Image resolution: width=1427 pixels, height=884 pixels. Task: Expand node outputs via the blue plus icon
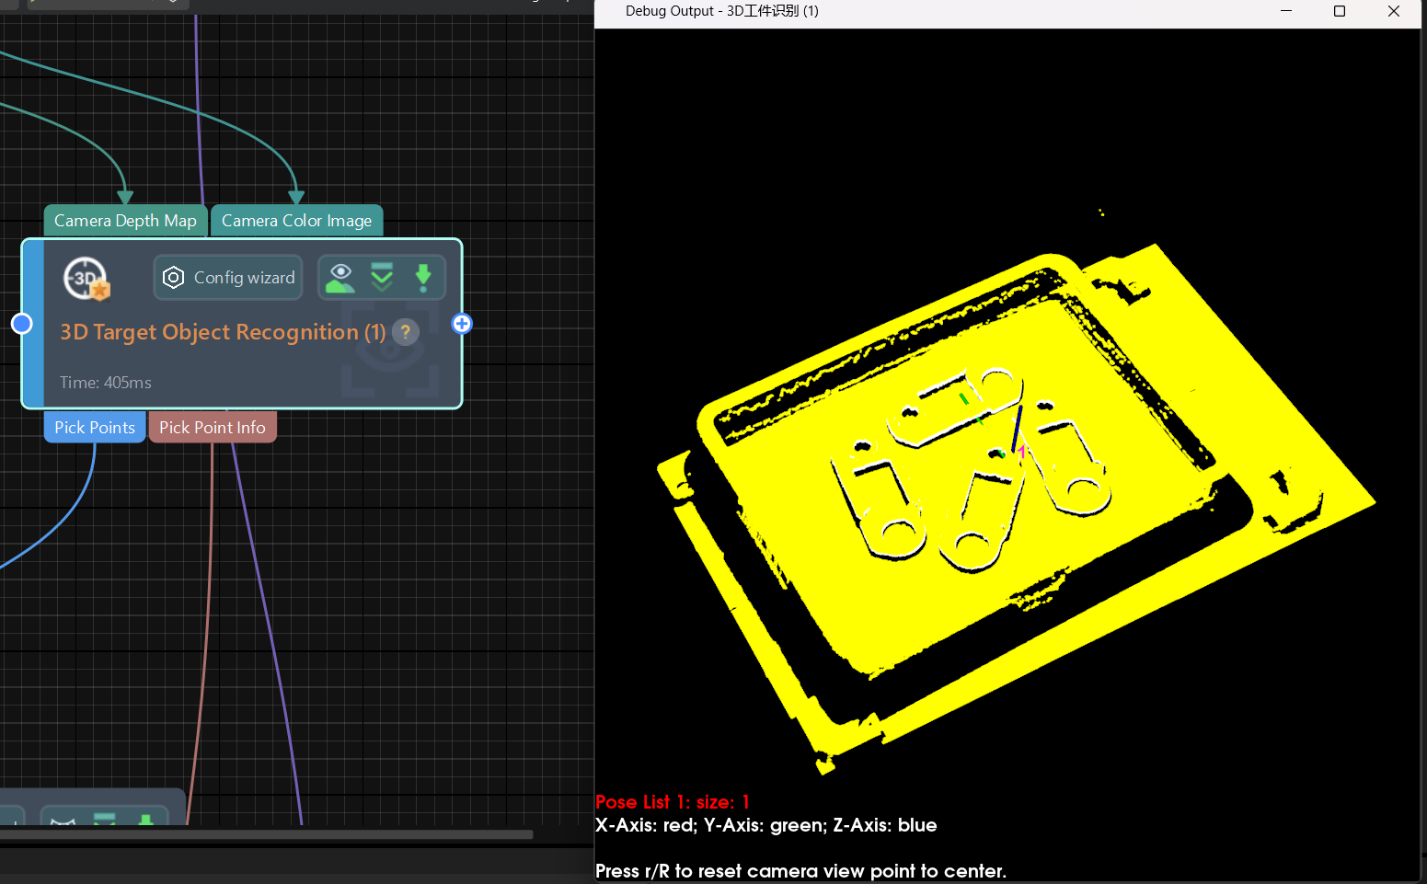[462, 323]
